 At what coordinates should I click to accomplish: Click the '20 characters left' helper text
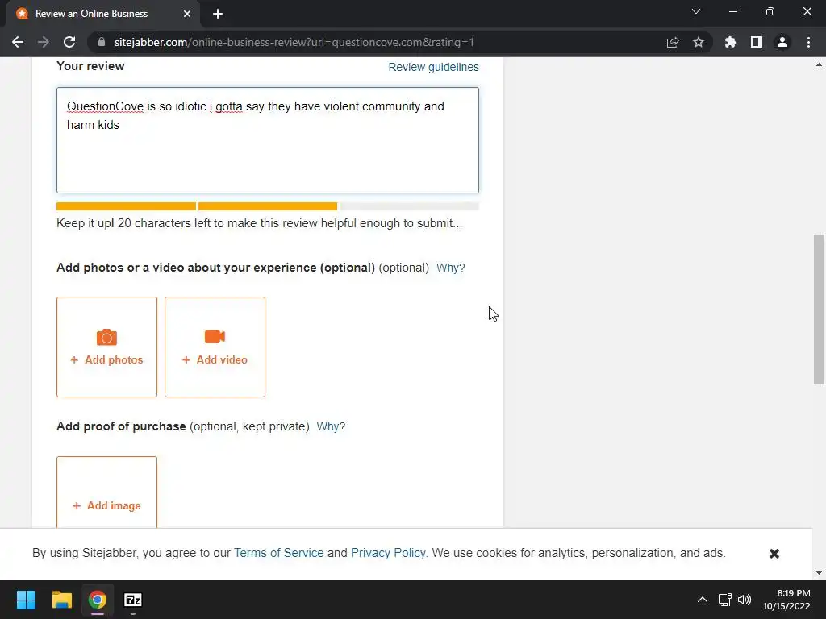[x=259, y=223]
